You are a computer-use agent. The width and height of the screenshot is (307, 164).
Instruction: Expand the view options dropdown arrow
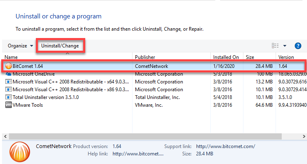285,46
